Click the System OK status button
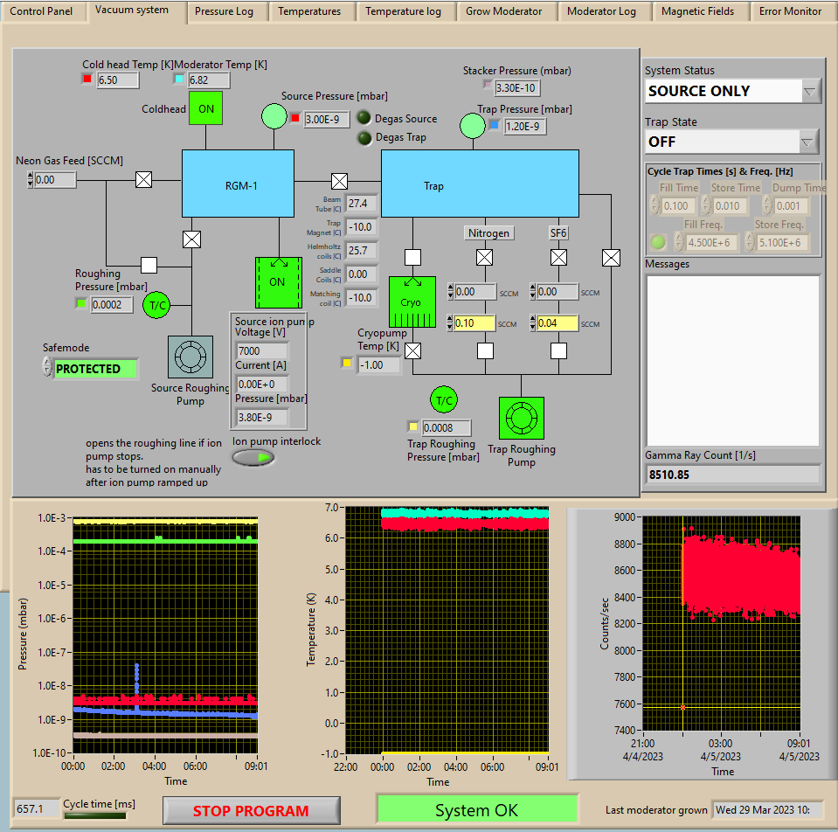 coord(477,810)
